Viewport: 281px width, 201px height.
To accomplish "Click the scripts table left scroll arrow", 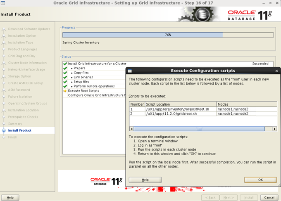I will pos(131,129).
